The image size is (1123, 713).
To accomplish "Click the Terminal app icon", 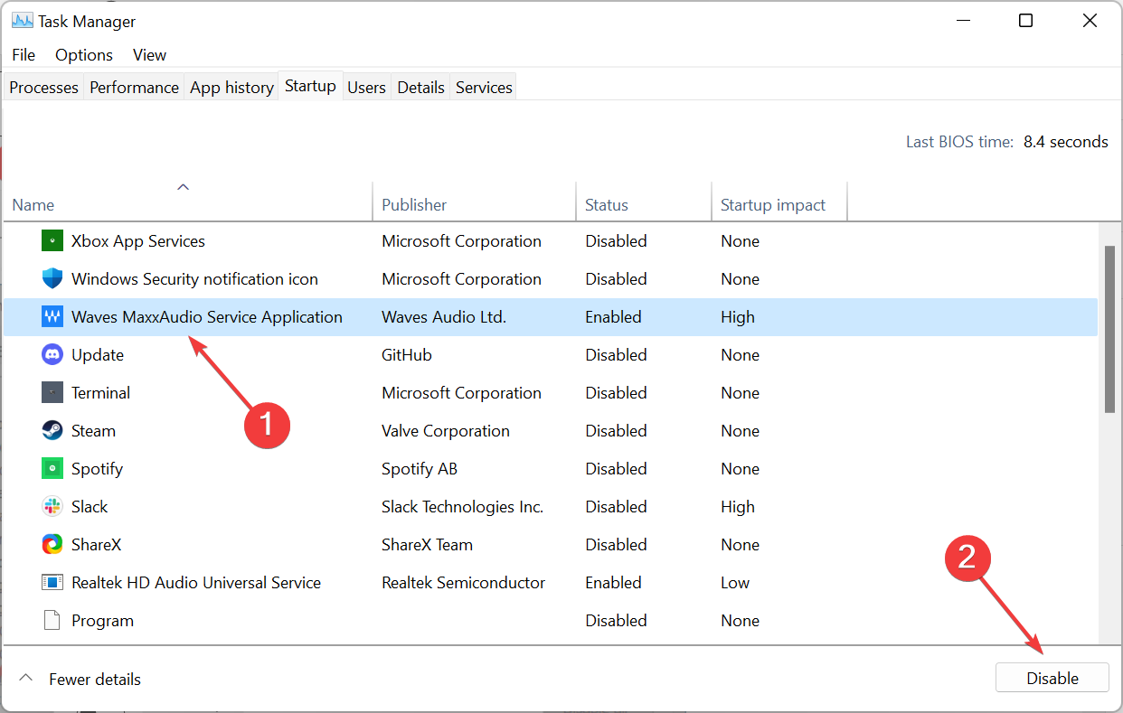I will tap(53, 393).
